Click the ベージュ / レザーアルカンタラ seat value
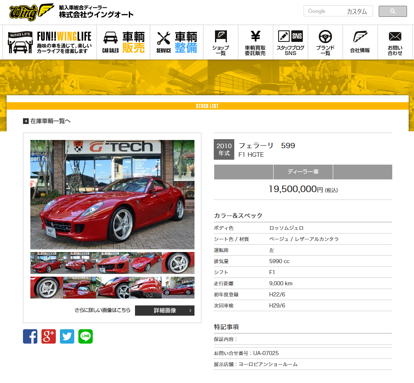 (x=304, y=239)
